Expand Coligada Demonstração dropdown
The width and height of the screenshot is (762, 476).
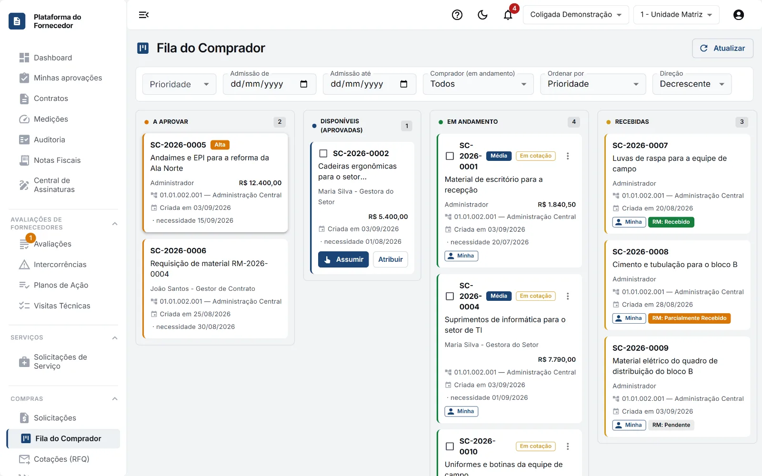576,15
